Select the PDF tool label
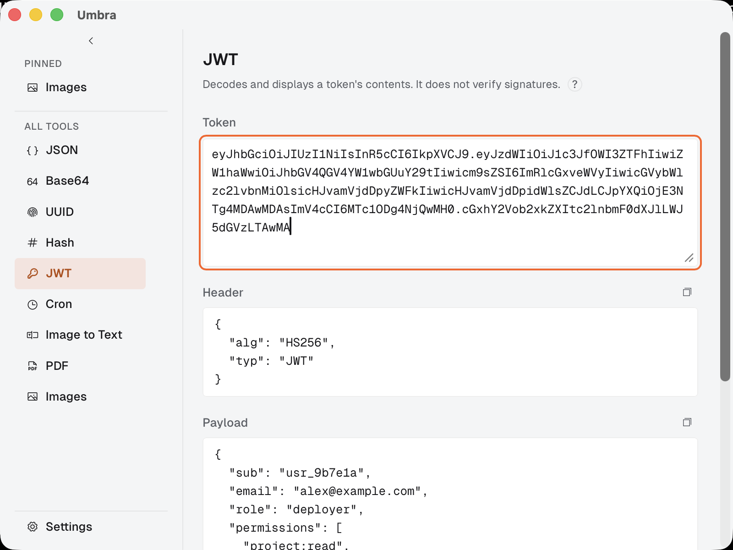The width and height of the screenshot is (733, 550). tap(57, 366)
